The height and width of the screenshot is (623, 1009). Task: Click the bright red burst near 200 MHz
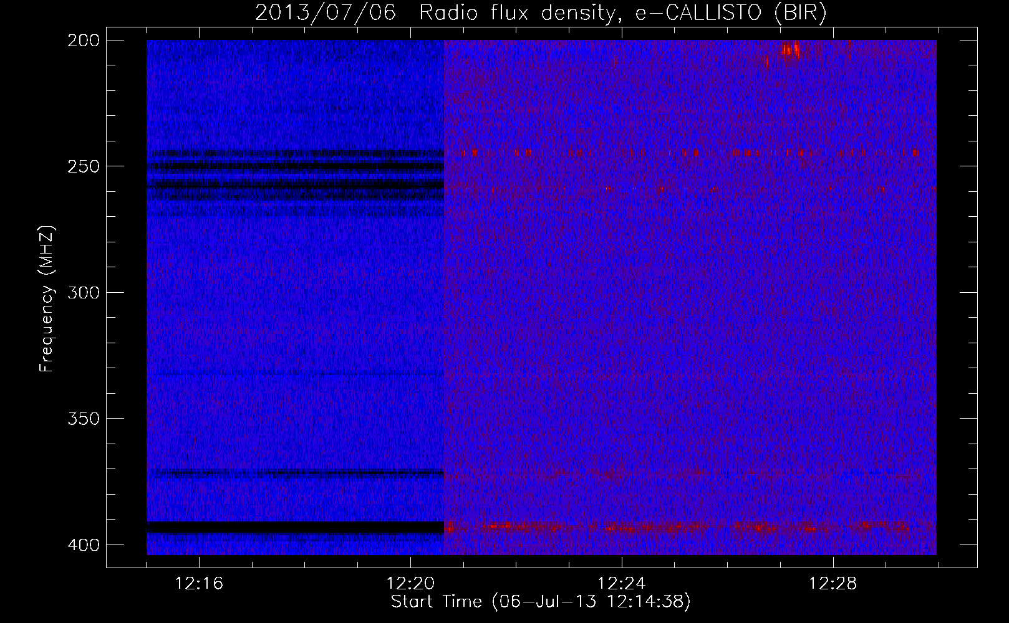(x=790, y=50)
